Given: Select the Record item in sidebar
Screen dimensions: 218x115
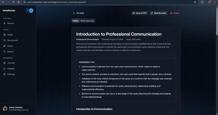Looking at the screenshot, I should (x=18, y=23).
